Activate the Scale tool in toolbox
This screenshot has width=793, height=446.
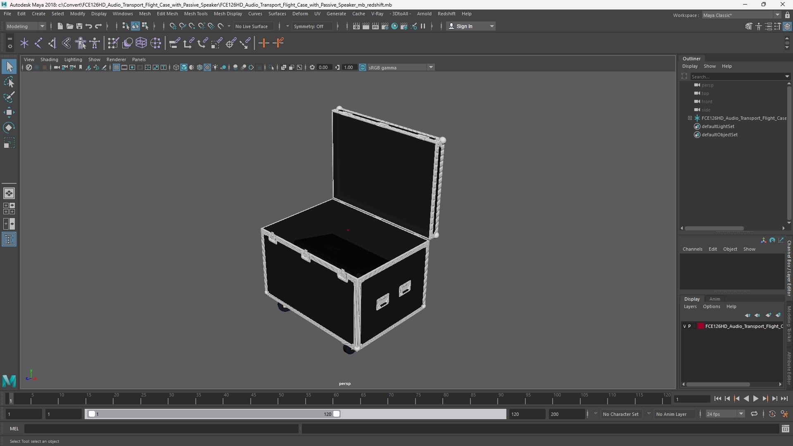[9, 143]
